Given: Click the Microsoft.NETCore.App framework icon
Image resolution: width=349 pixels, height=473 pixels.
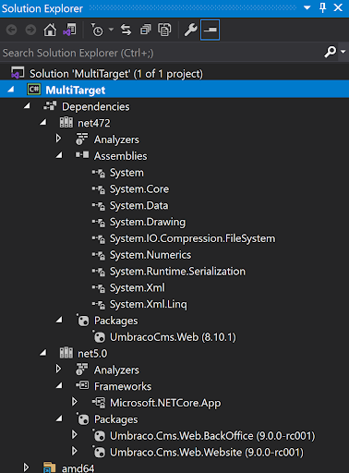Looking at the screenshot, I should pos(99,403).
